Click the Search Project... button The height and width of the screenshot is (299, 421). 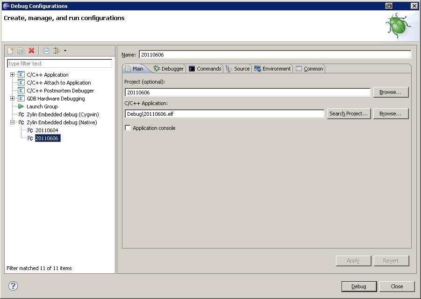(x=349, y=114)
